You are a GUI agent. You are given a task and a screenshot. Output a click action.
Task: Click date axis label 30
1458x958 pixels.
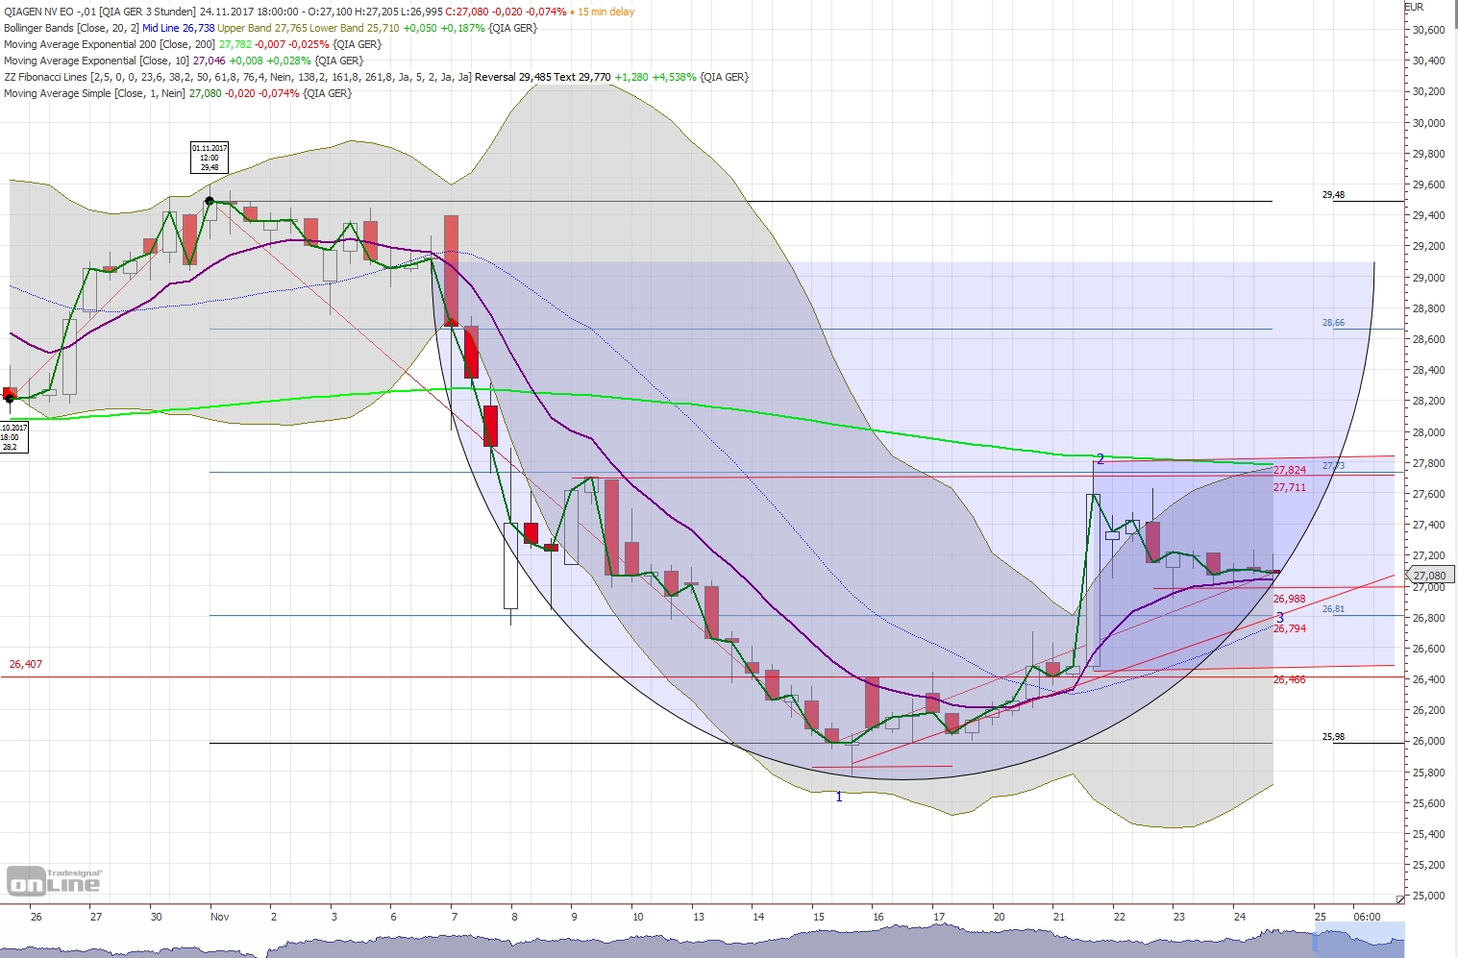[156, 917]
